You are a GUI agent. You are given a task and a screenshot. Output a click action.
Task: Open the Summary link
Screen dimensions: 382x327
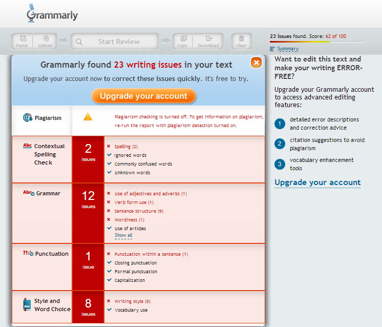pos(288,49)
